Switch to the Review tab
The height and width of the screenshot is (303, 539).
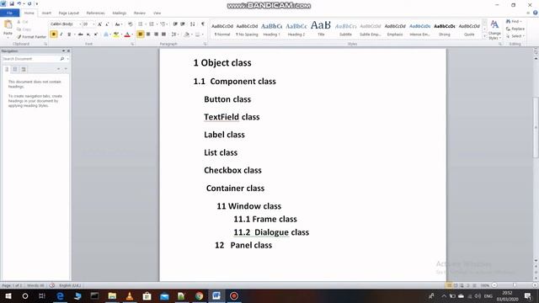click(140, 13)
